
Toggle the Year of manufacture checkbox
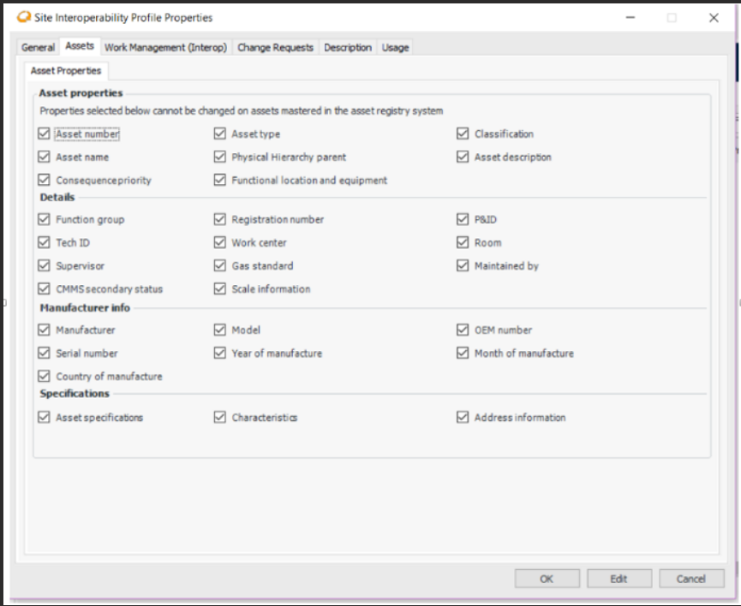point(220,353)
